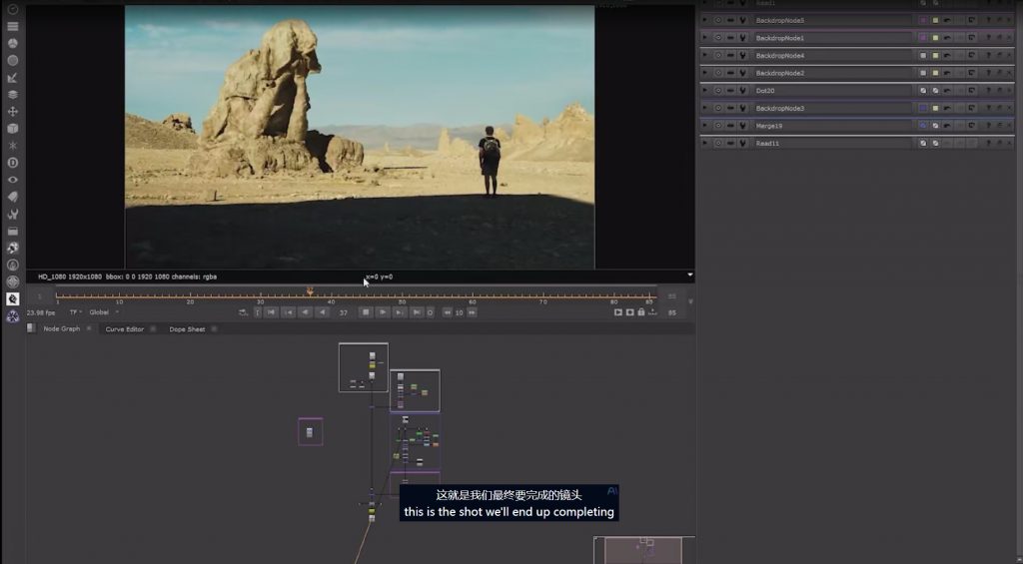This screenshot has height=564, width=1023.
Task: Toggle the viewer lock icon
Action: point(641,312)
